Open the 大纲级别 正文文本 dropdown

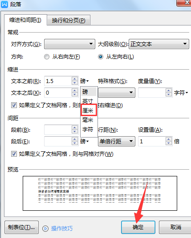pyautogui.click(x=159, y=44)
